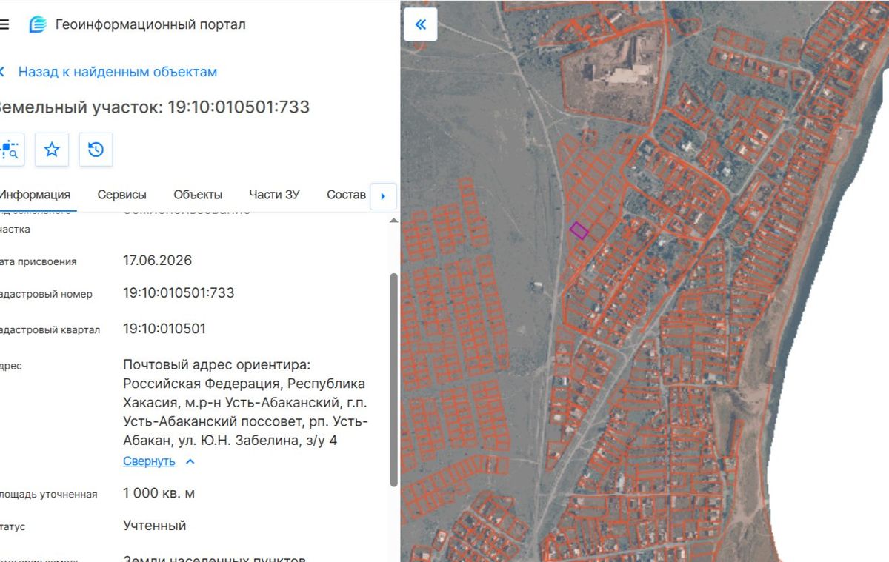The width and height of the screenshot is (889, 562).
Task: Click the back arrow before Назад
Action: (2, 72)
